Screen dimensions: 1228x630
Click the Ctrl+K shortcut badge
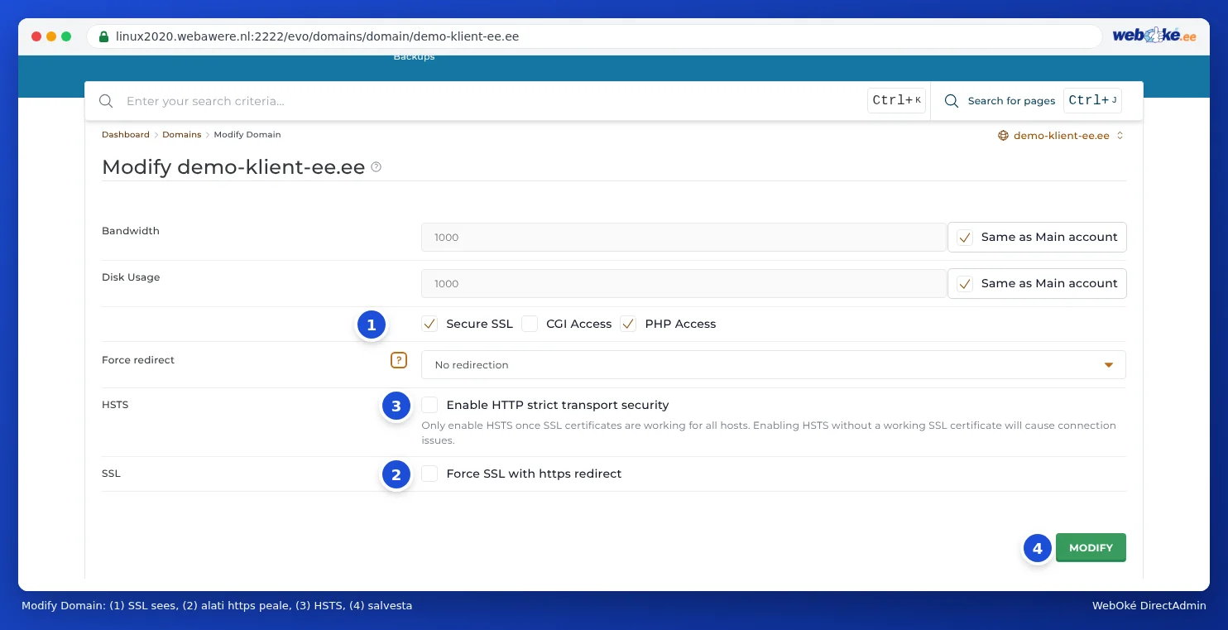pos(896,100)
